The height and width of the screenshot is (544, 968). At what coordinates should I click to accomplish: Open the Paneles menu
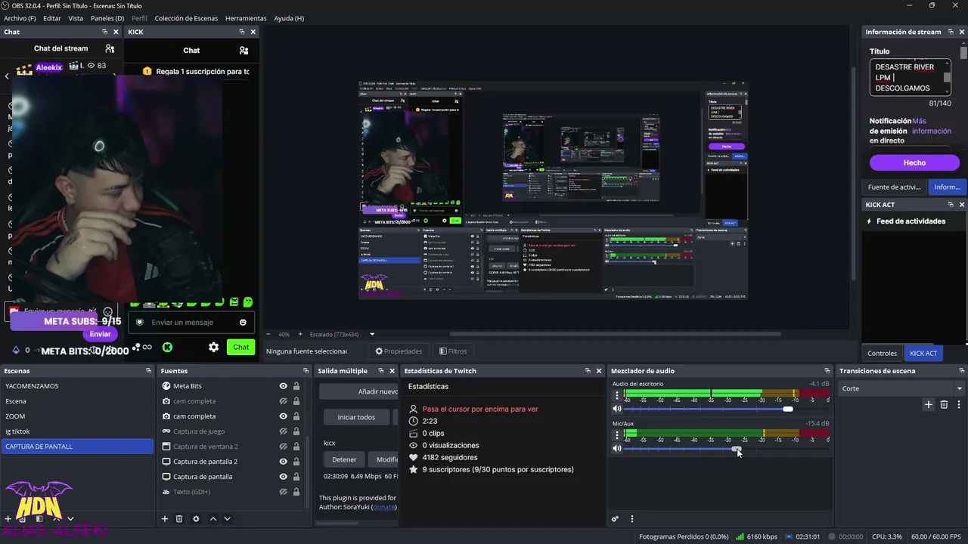107,18
